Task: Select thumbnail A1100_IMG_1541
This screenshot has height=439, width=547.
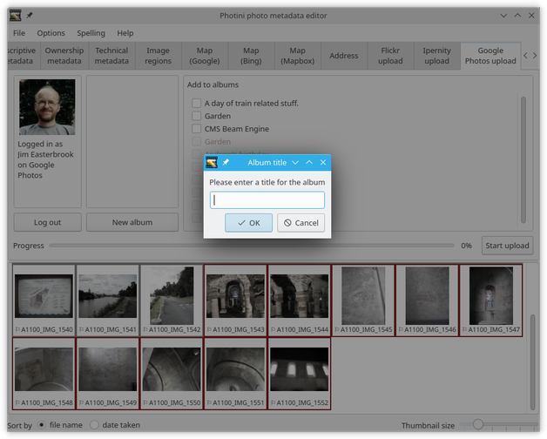Action: 108,301
